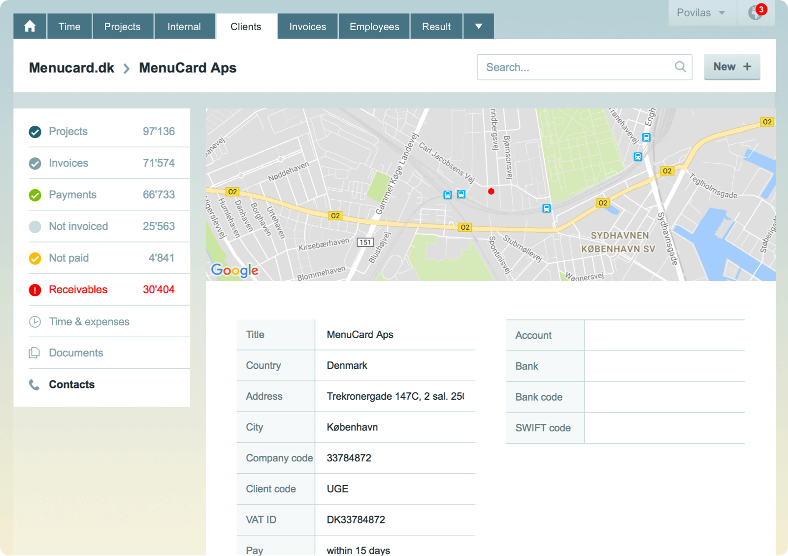Click the red Receivables alert icon
Image resolution: width=788 pixels, height=556 pixels.
(35, 290)
